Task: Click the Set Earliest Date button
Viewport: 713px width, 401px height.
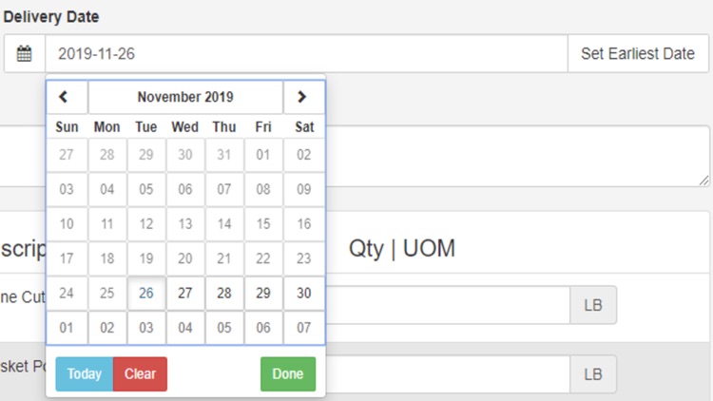Action: [638, 54]
